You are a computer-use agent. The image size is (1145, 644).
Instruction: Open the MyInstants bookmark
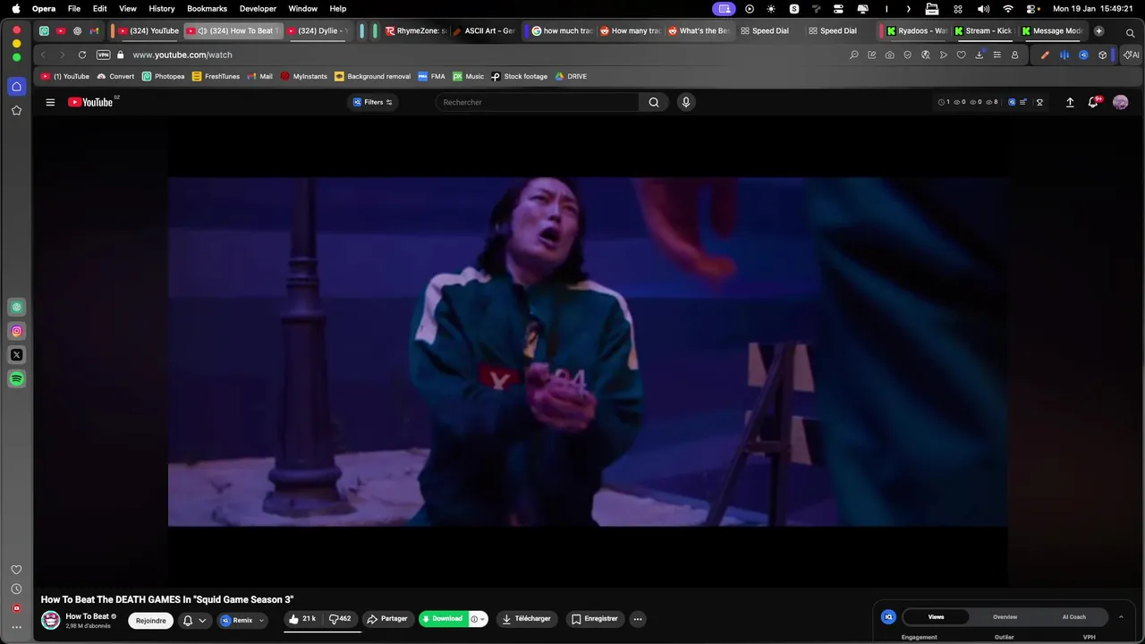304,77
